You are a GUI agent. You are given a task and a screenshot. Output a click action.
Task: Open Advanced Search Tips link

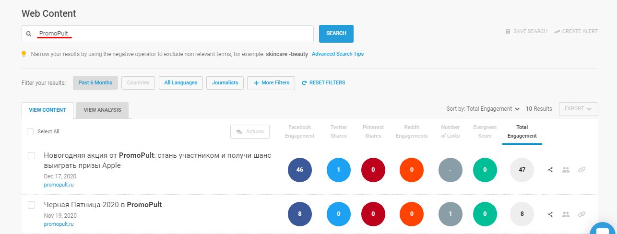(338, 54)
